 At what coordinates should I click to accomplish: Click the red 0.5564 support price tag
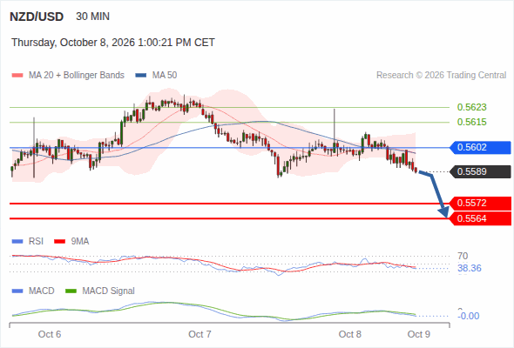point(480,218)
